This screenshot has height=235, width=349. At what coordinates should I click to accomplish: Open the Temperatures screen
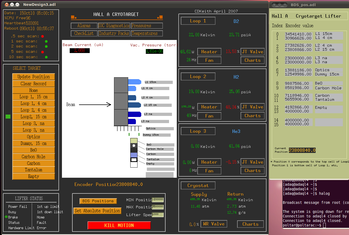[147, 34]
